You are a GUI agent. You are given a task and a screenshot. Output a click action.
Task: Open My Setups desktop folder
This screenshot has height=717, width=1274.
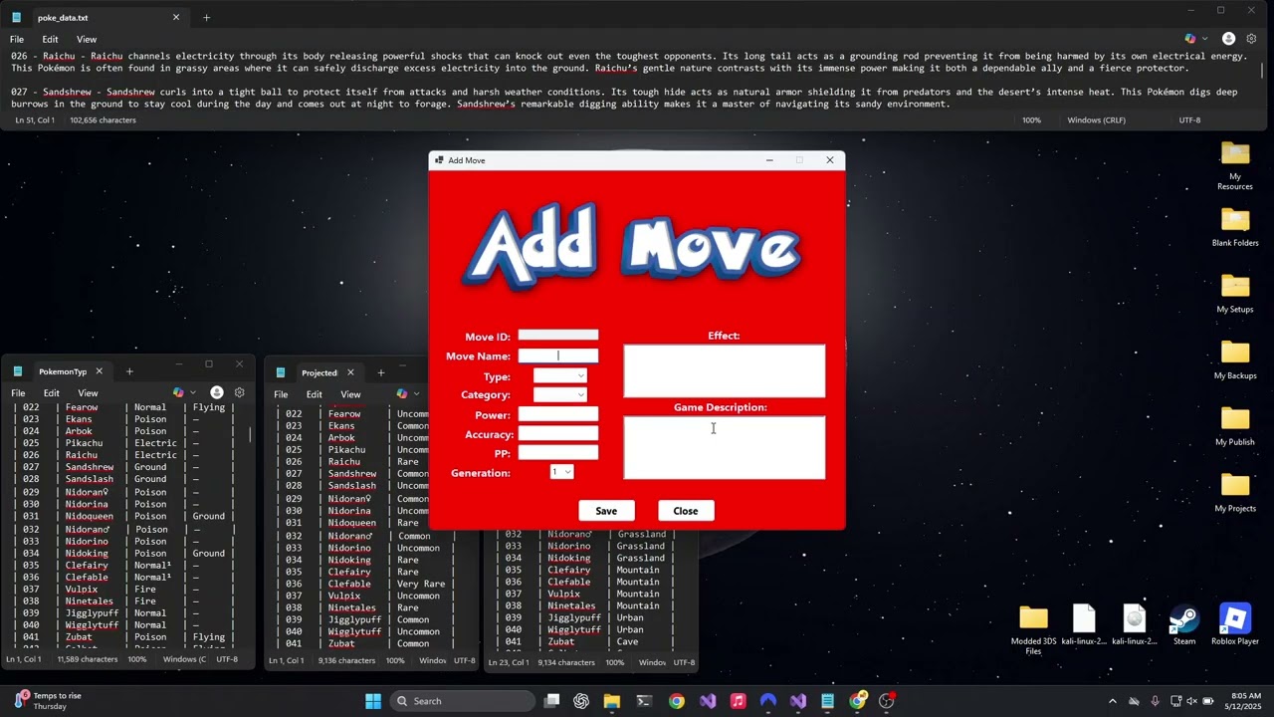1234,294
